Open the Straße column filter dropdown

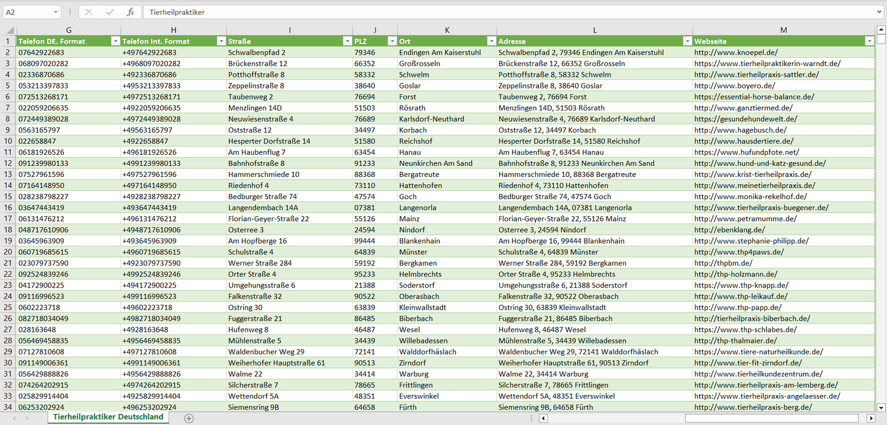coord(347,41)
